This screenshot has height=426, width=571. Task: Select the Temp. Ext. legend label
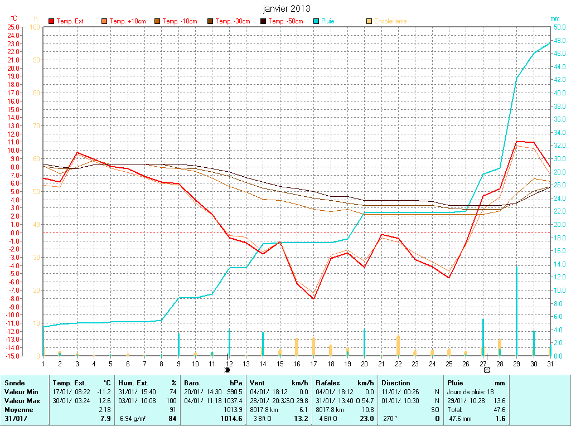click(x=70, y=21)
